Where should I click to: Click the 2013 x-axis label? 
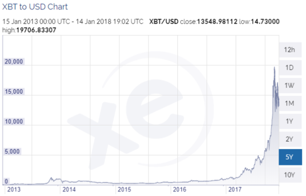point(14,189)
